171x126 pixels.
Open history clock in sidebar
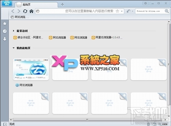(5, 31)
